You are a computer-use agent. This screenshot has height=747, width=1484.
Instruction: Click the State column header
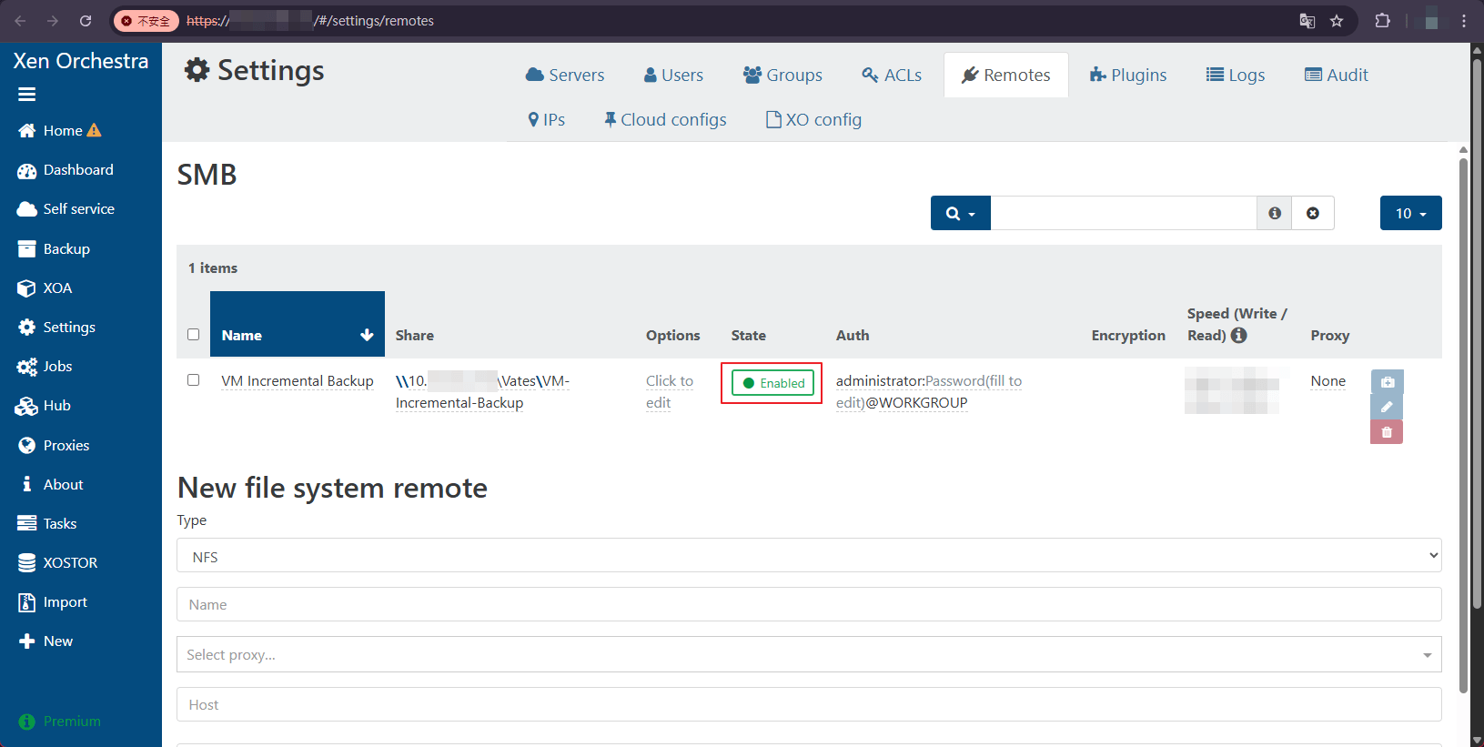[x=748, y=336]
